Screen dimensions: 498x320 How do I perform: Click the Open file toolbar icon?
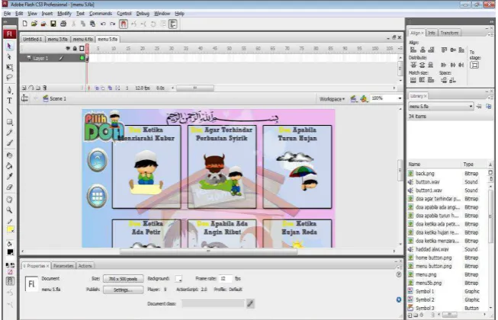34,24
